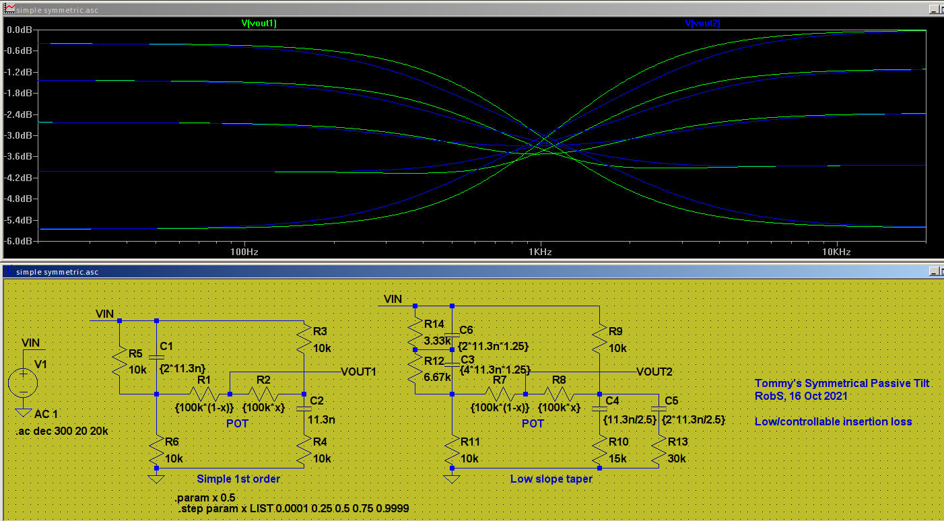Select the R3 resistor label
This screenshot has height=521, width=944.
tap(320, 331)
